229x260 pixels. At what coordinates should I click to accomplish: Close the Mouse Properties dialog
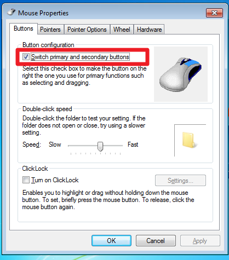(214, 13)
